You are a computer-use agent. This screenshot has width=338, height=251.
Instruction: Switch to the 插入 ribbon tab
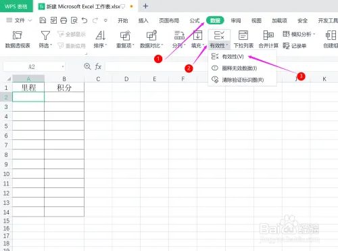(x=143, y=20)
